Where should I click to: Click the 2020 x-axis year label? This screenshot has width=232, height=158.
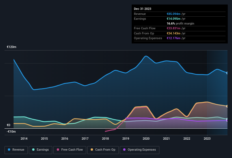click(x=146, y=139)
